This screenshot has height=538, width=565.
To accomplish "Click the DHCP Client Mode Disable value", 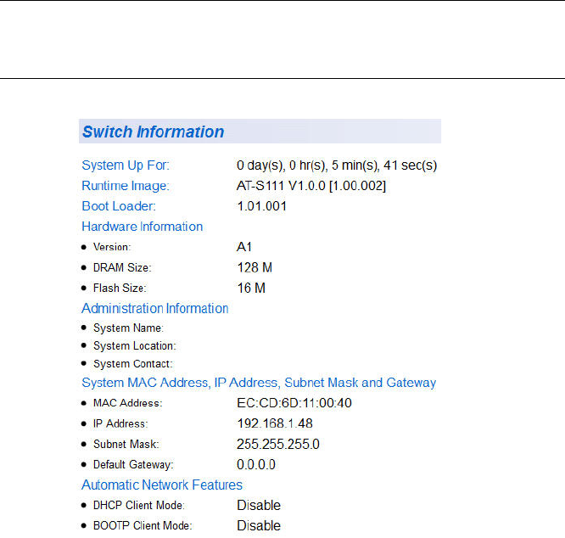I will [259, 506].
